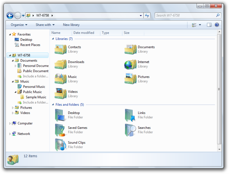Open Recent Places in Favorites
This screenshot has height=174, width=229.
[x=27, y=45]
